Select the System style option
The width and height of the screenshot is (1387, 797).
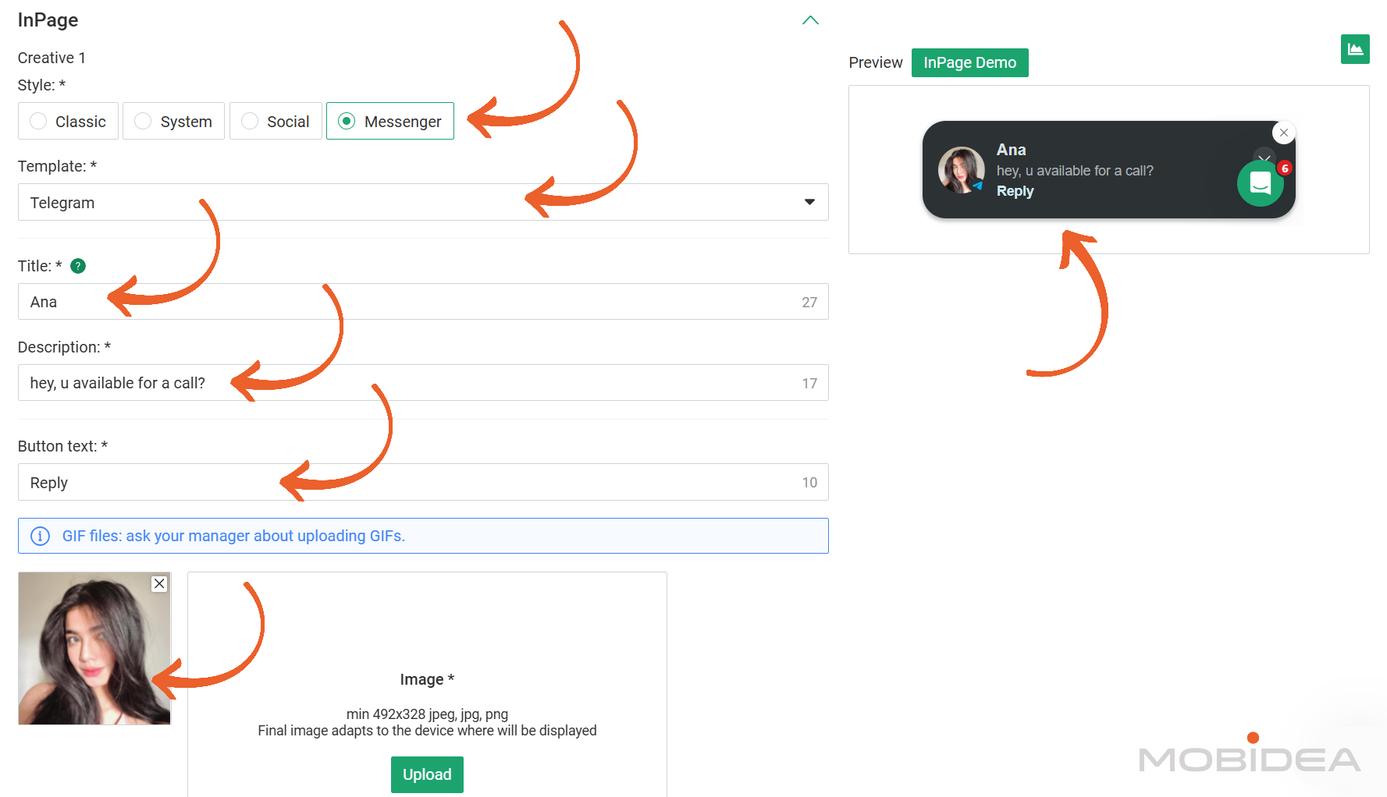(x=173, y=121)
